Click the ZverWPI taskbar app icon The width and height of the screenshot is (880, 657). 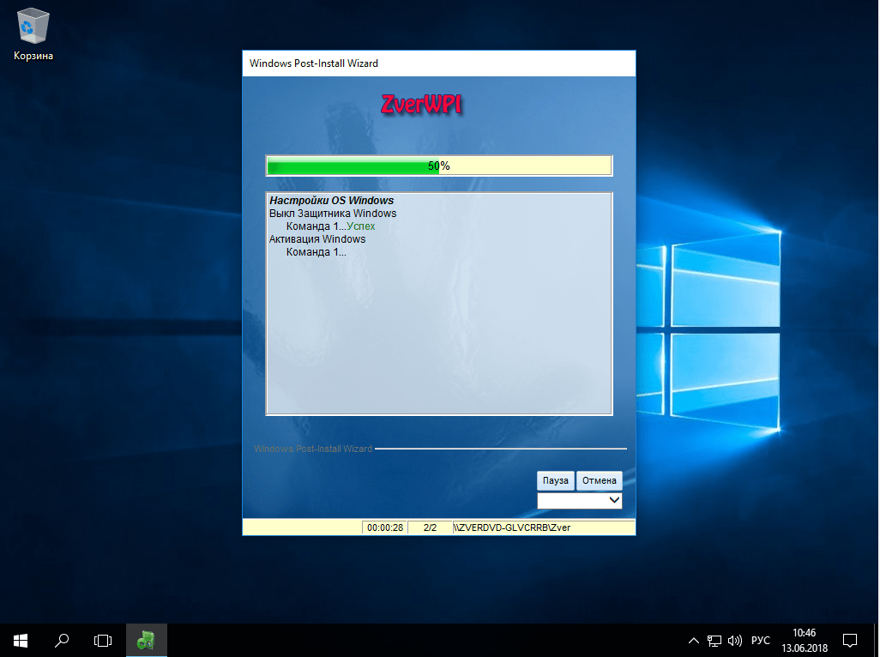tap(147, 640)
